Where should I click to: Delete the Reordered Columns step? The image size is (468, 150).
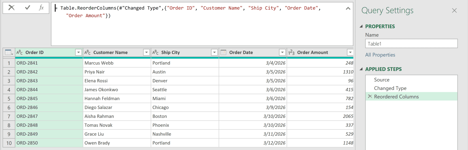click(370, 96)
